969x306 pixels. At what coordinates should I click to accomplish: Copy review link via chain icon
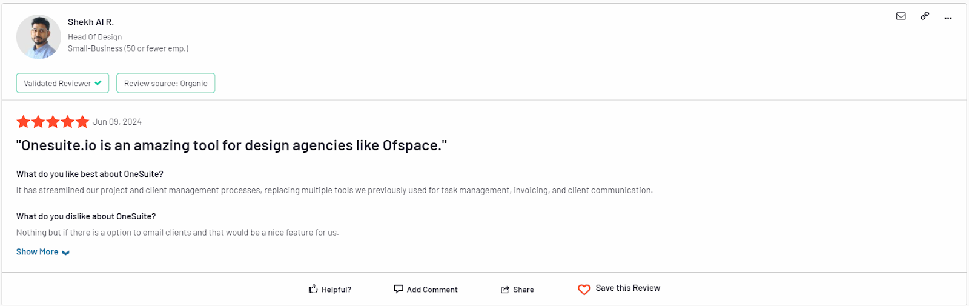click(925, 16)
